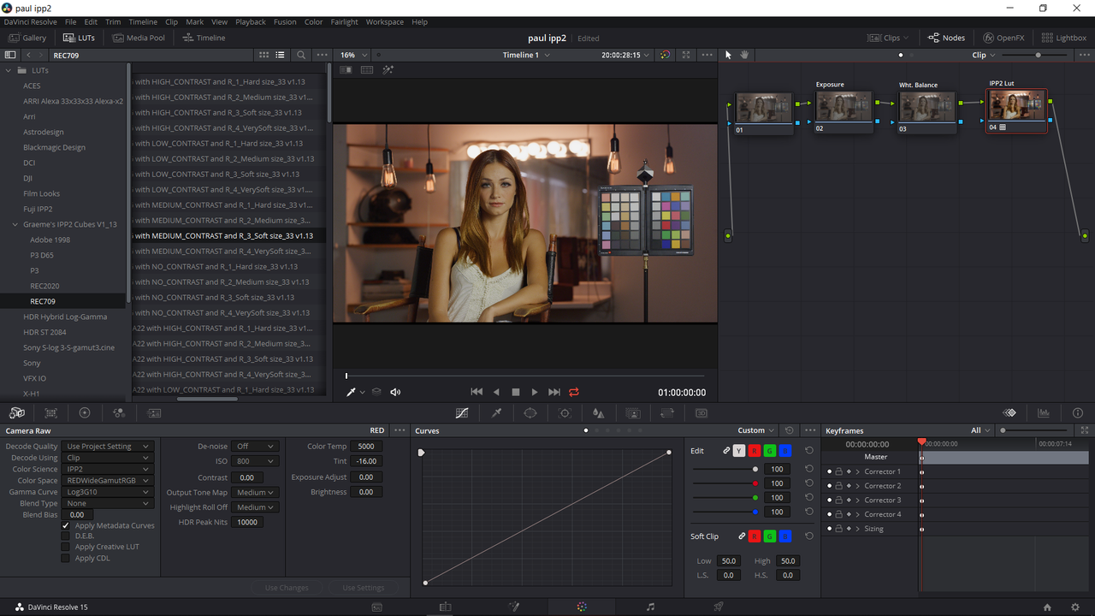The width and height of the screenshot is (1095, 616).
Task: Open the Sizing palette icon
Action: coord(667,412)
